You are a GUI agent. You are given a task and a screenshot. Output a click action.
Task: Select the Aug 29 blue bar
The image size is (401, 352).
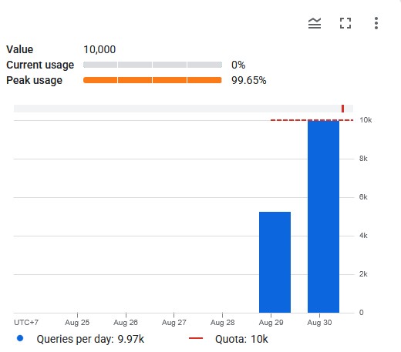[x=275, y=262]
